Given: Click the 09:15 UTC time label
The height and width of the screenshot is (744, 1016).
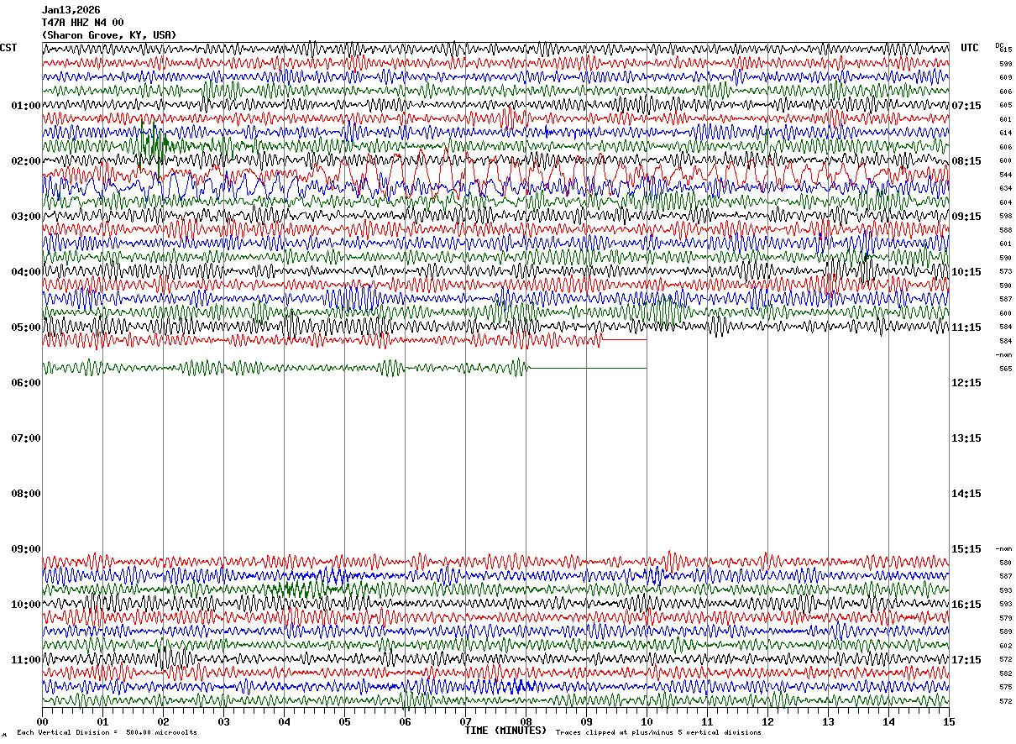Looking at the screenshot, I should coord(966,217).
